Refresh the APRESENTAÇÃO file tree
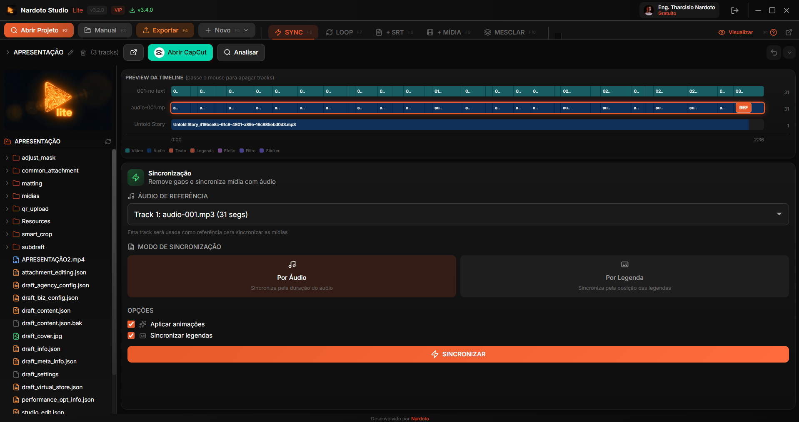 point(108,142)
